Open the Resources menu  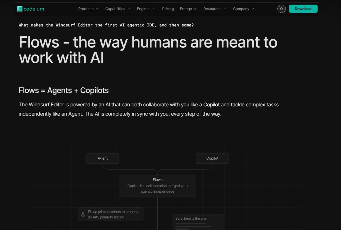pos(215,9)
